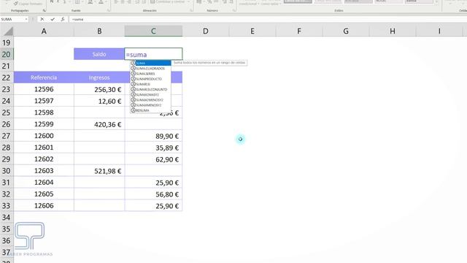Click the Name Box showing SUMA
Viewport: 467px width, 263px height.
(x=12, y=19)
